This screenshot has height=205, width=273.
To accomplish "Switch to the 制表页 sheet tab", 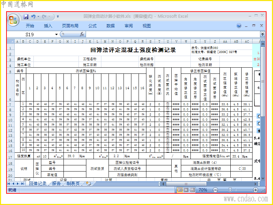I will (x=73, y=183).
